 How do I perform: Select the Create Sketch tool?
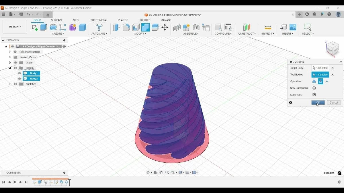pos(34,27)
